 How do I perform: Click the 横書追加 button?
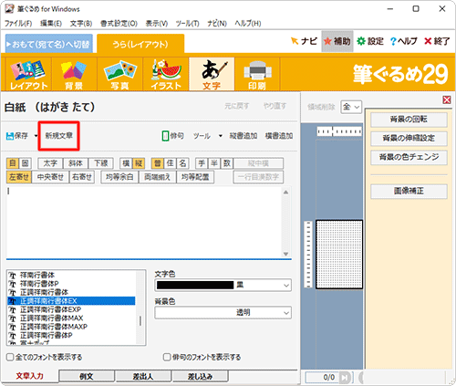(x=279, y=136)
